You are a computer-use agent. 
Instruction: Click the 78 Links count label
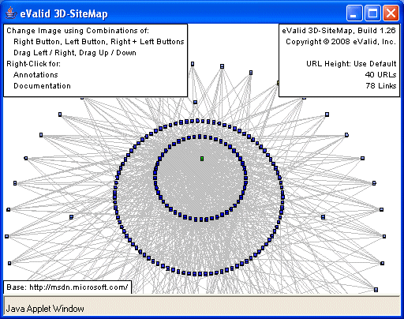pos(381,86)
